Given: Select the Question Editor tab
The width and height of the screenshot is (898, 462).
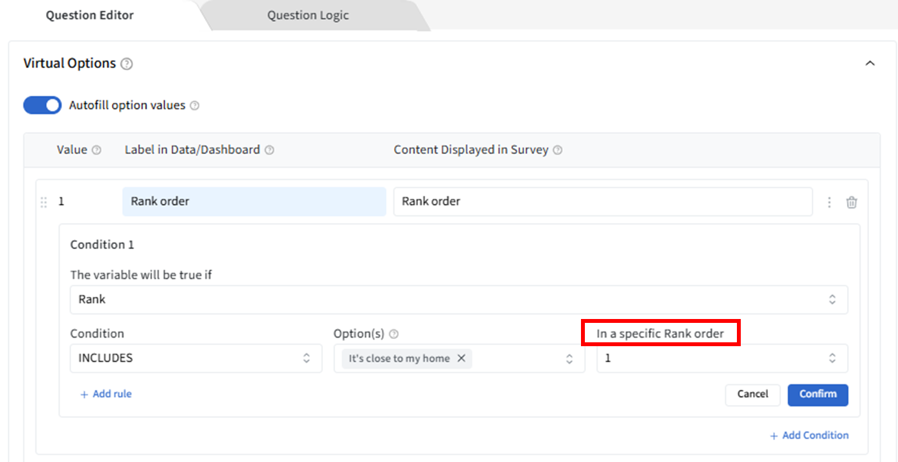Looking at the screenshot, I should click(x=90, y=16).
